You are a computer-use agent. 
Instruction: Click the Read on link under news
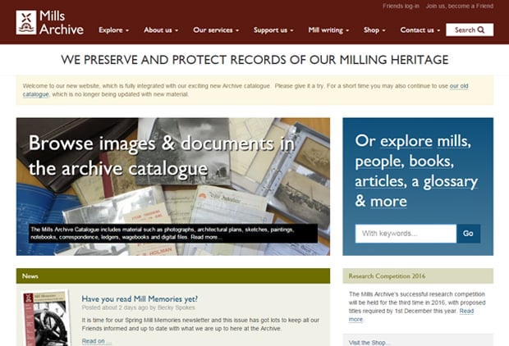pos(96,341)
